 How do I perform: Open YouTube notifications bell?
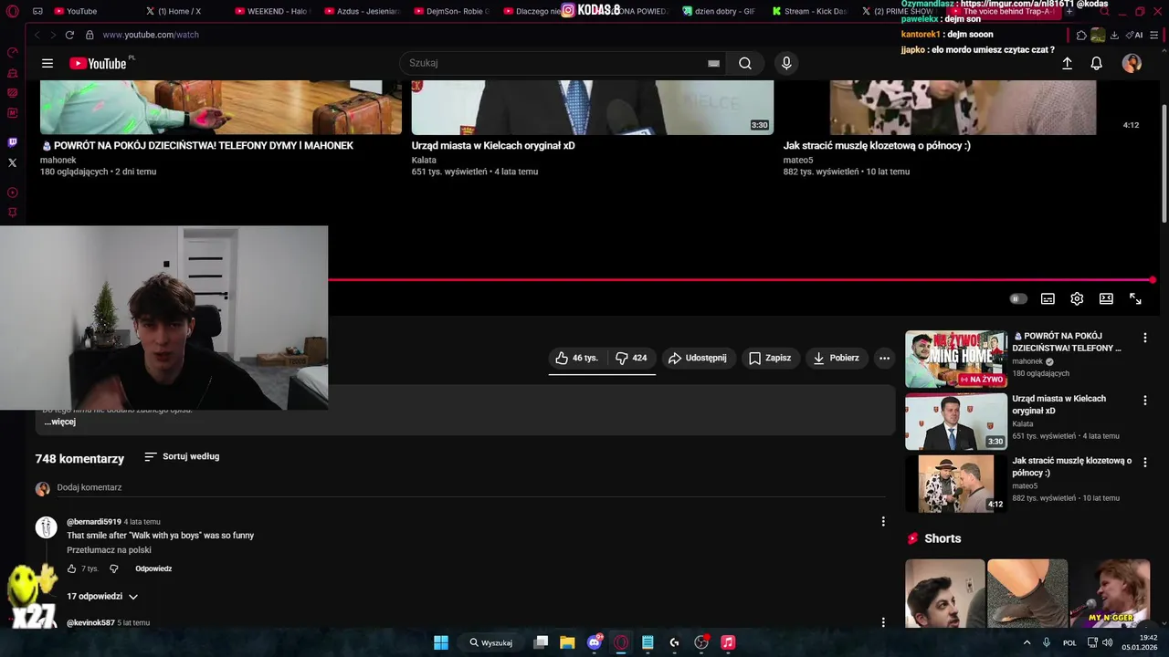pyautogui.click(x=1097, y=63)
